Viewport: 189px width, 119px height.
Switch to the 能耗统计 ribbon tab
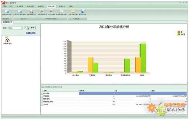41,6
